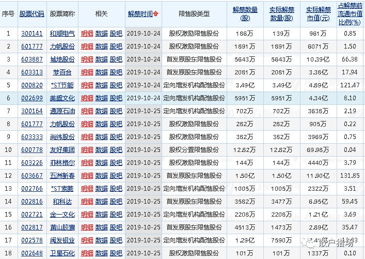Sort by 股票代码 column header
This screenshot has height=259, width=365.
[32, 14]
